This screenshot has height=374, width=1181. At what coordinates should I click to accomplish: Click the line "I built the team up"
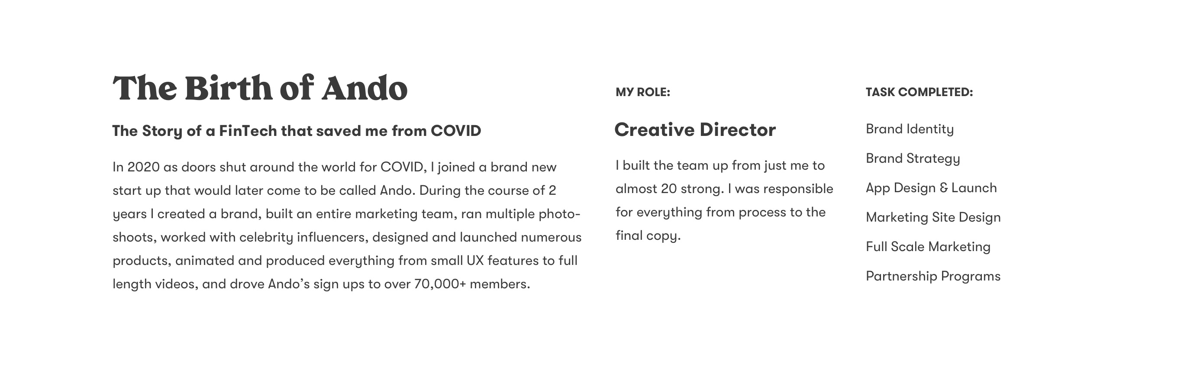pos(720,165)
